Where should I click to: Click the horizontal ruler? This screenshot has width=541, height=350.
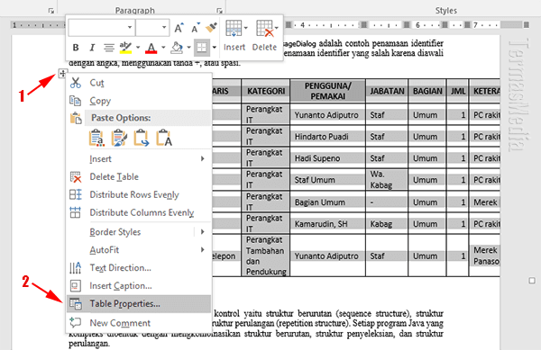pos(408,25)
